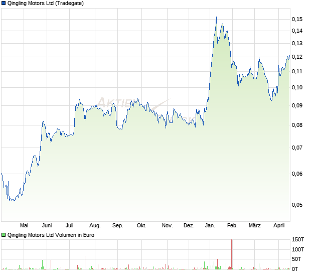
Task: Select the chart title 'Qingling Motors Ltd (Tradegate)'
Action: click(46, 3)
